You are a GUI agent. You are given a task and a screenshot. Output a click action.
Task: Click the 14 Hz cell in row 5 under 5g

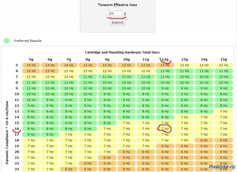31,65
